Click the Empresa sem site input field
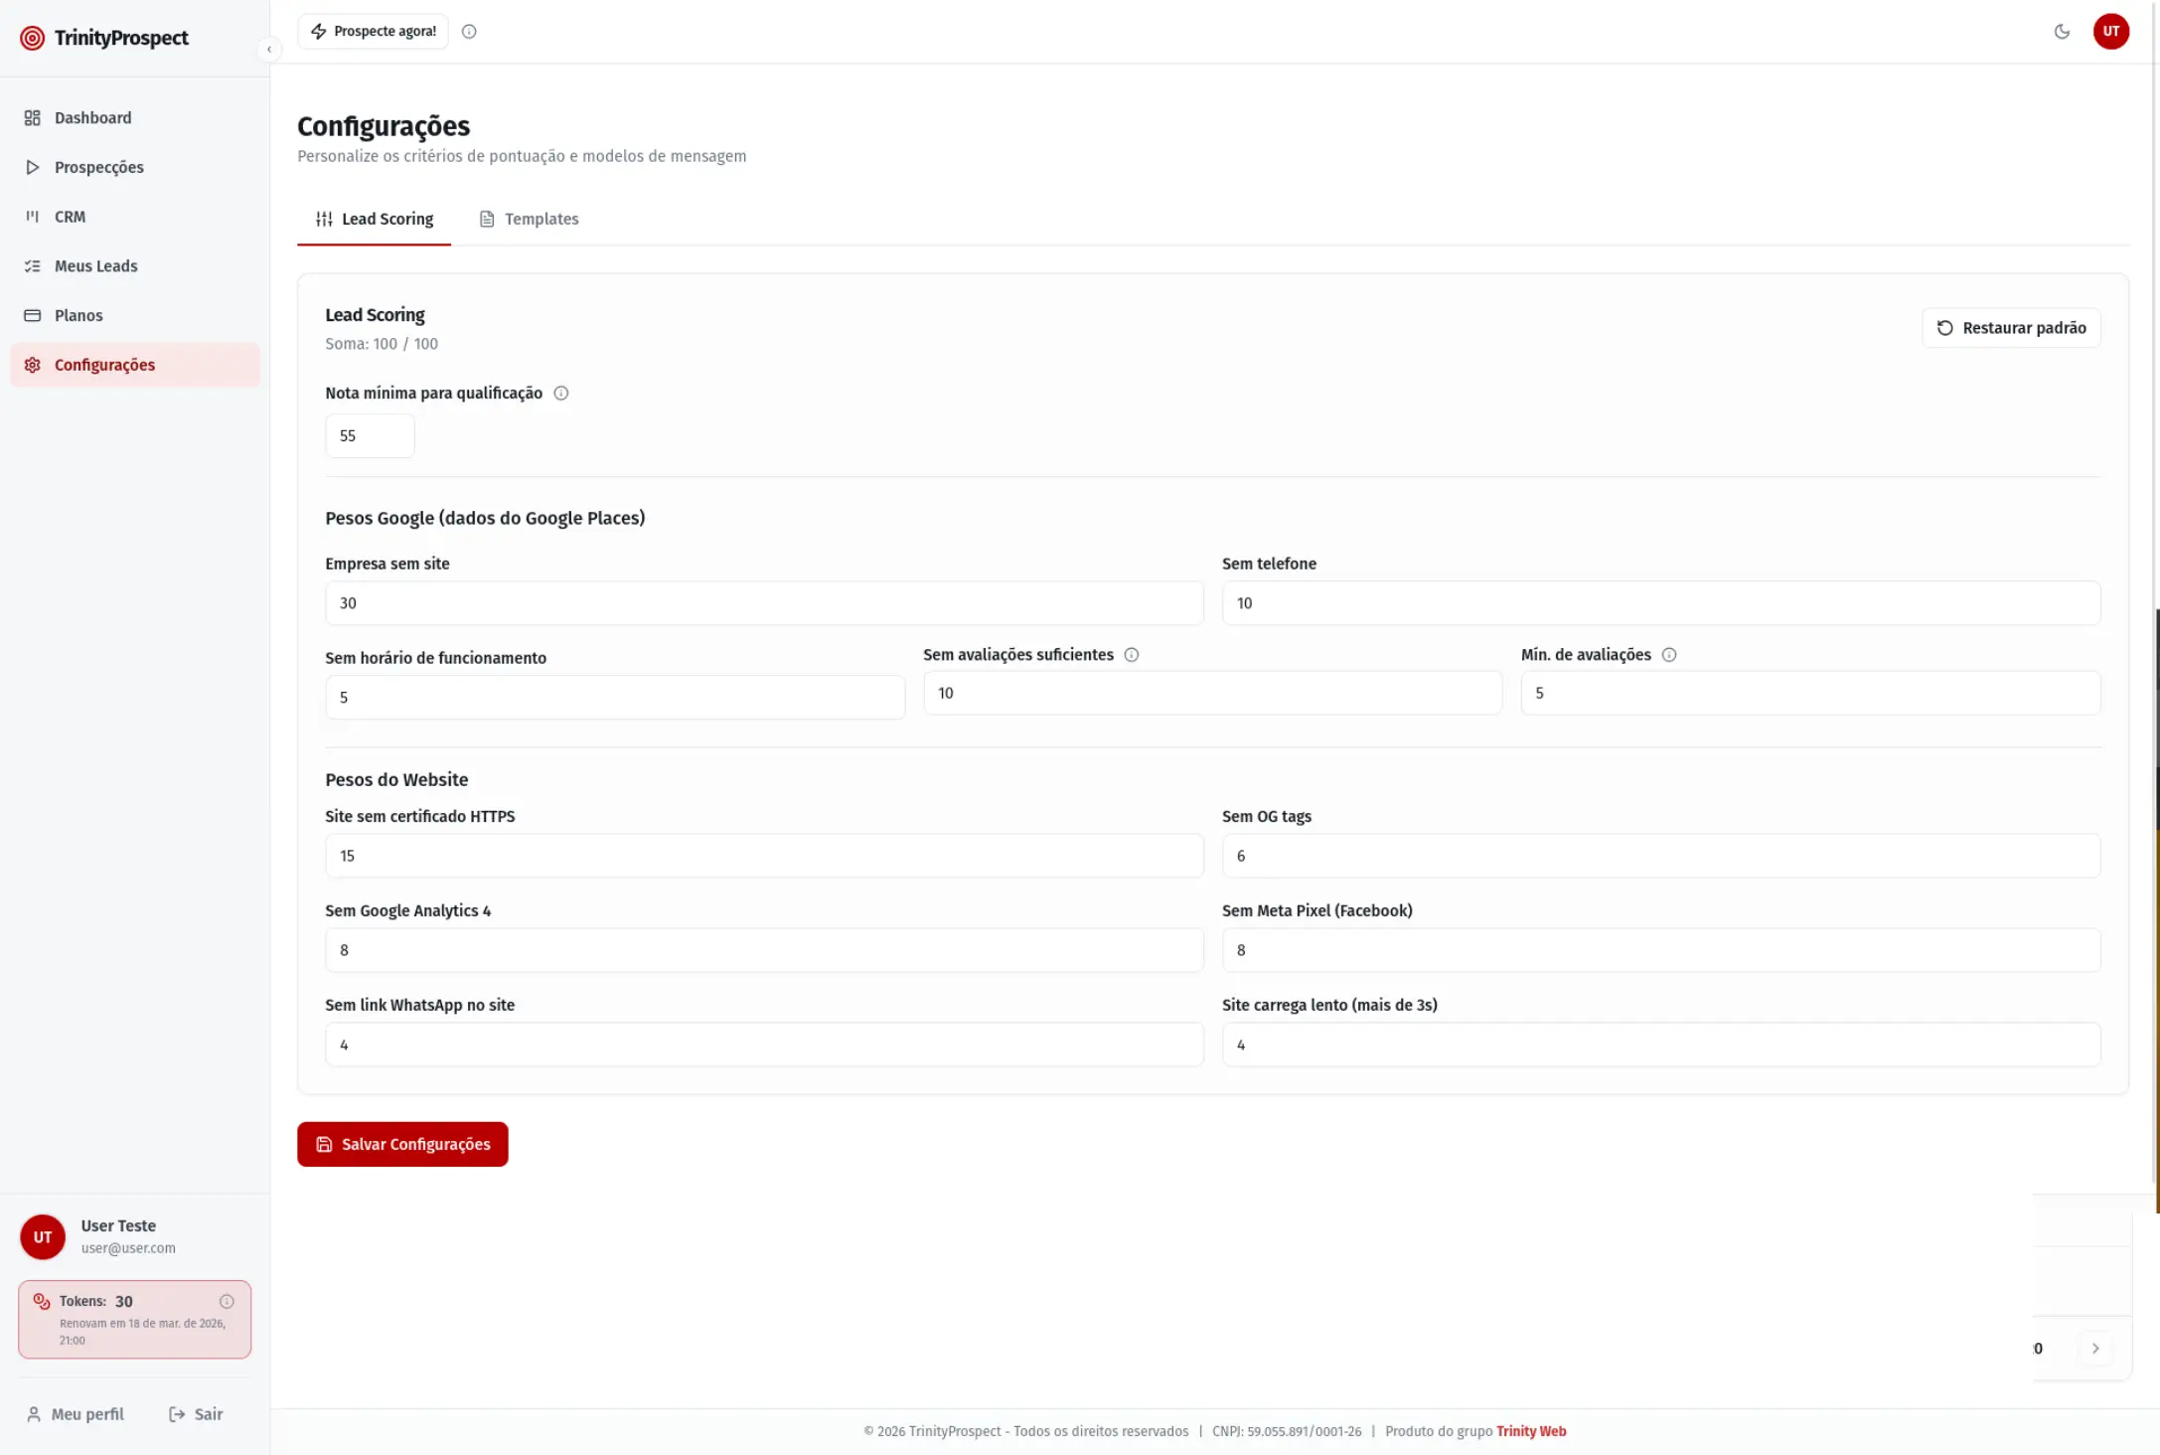The height and width of the screenshot is (1455, 2160). pos(763,603)
